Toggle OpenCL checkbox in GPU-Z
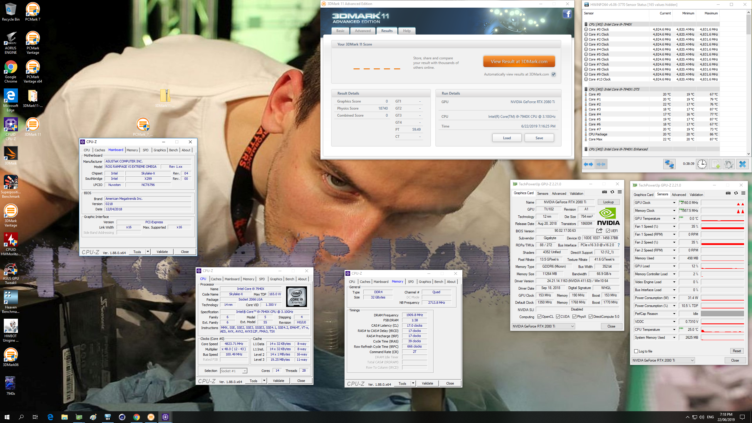The width and height of the screenshot is (752, 423). (x=539, y=317)
